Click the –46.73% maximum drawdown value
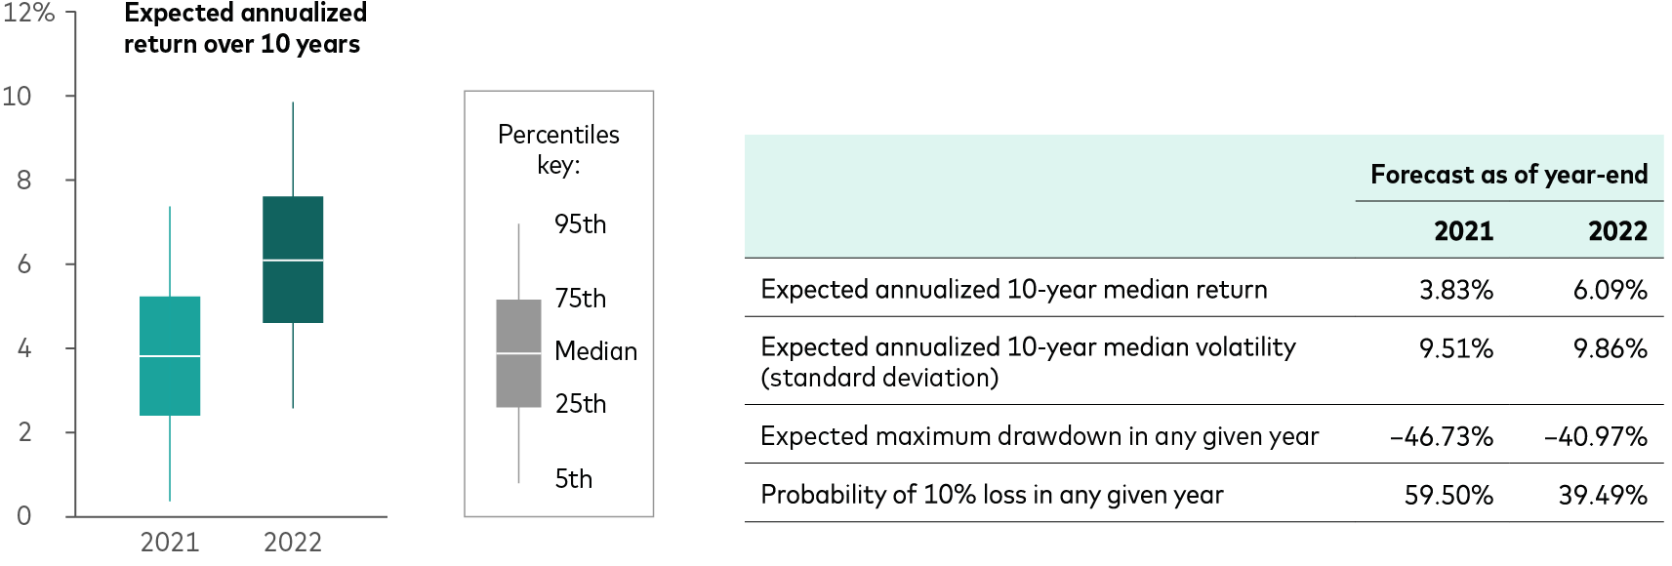1672x566 pixels. [1442, 436]
